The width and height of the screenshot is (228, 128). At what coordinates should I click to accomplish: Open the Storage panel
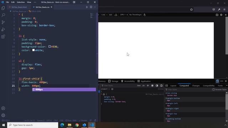pos(113,81)
